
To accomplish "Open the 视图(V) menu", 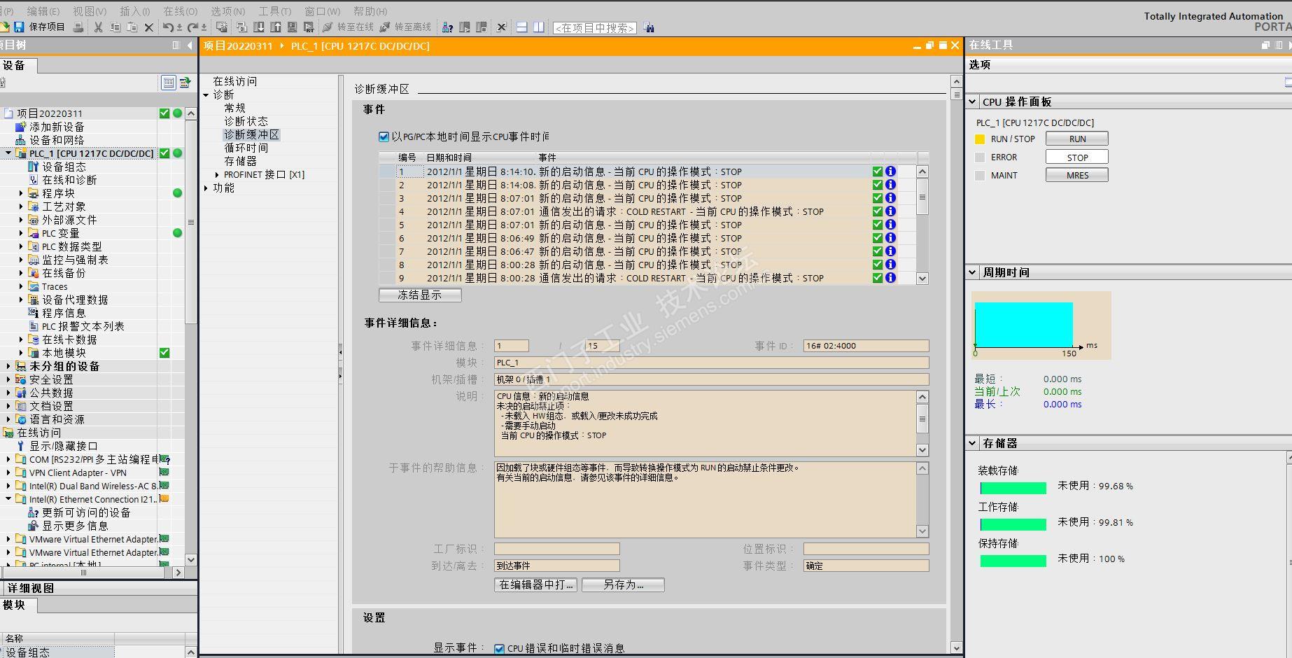I will 90,11.
